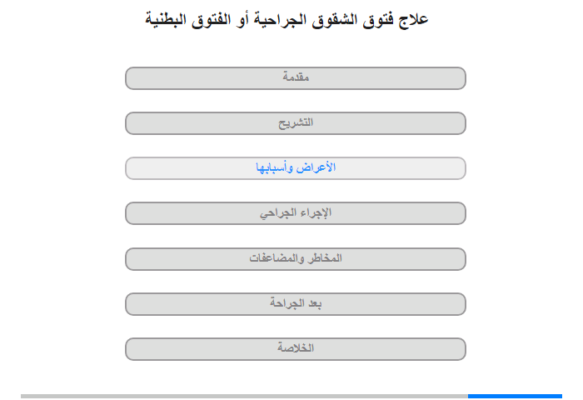Open the Symptoms and Causes topic in blue text
The width and height of the screenshot is (583, 400).
point(295,168)
